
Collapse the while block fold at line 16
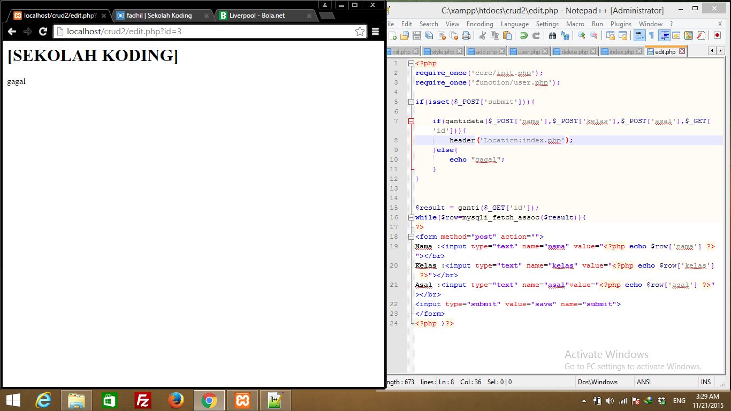pyautogui.click(x=410, y=218)
